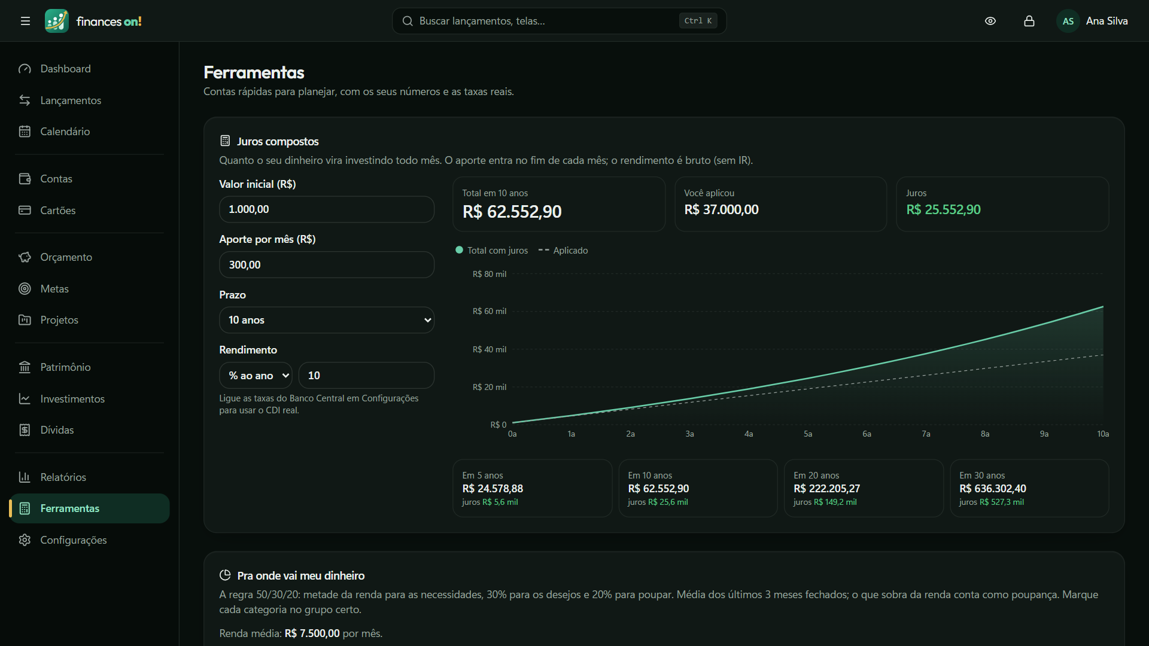Click the Aporte por mês input field

pos(327,265)
